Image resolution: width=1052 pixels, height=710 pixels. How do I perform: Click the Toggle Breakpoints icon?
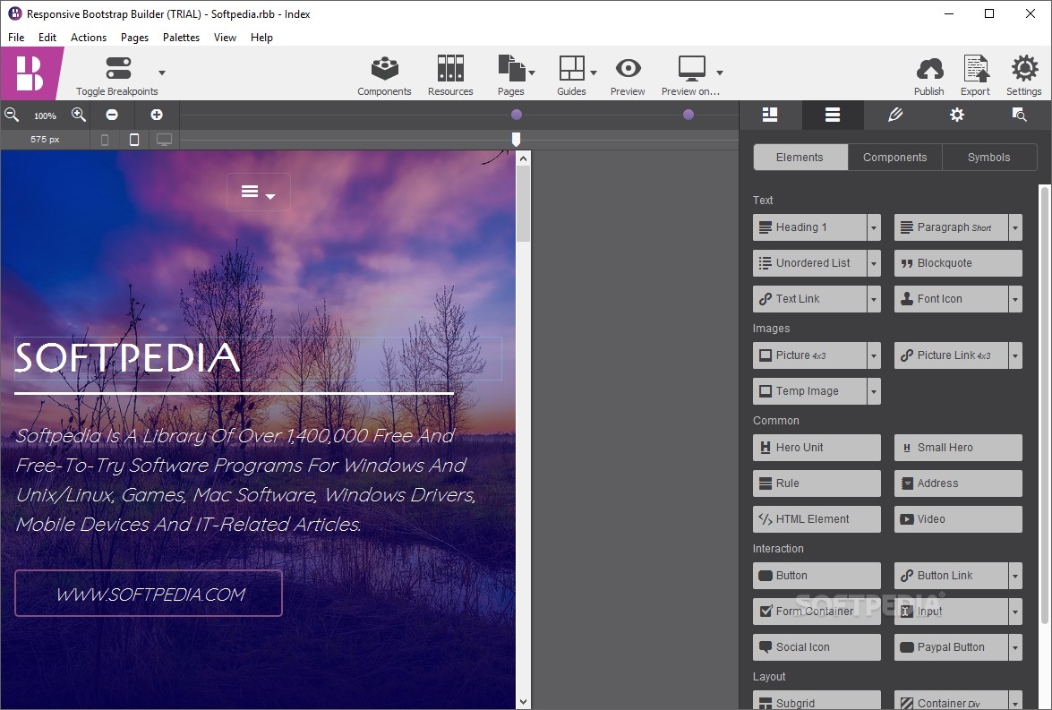point(119,68)
